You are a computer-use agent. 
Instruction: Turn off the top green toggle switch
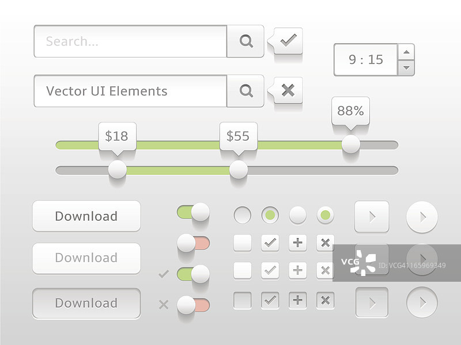194,212
